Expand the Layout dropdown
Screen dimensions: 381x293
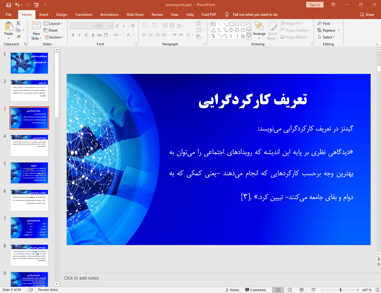(x=53, y=24)
